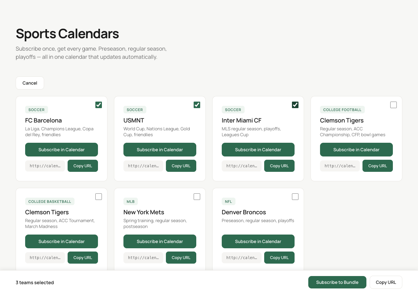
Task: Click the New York Mets team name
Action: 144,212
